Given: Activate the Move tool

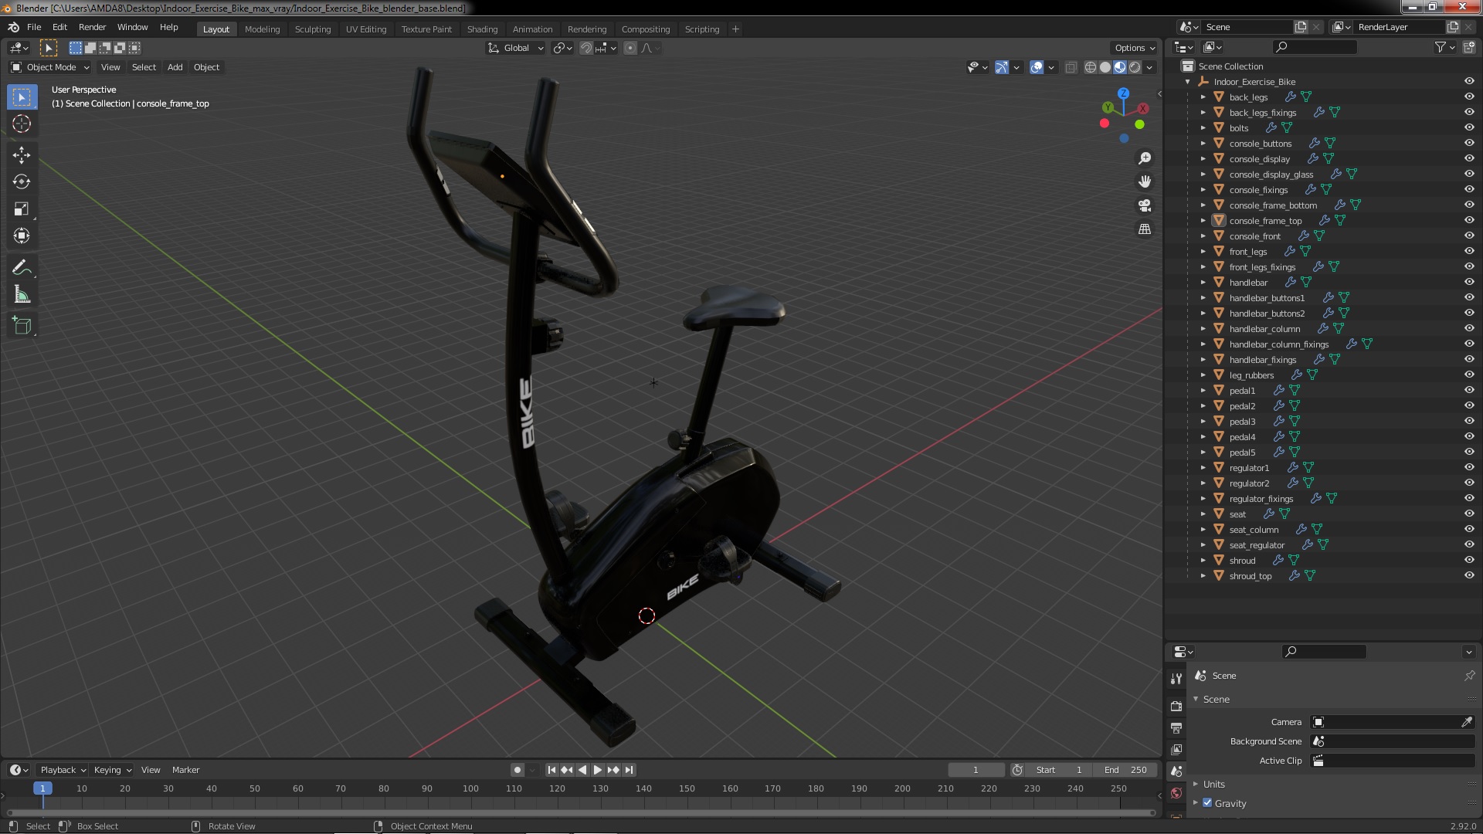Looking at the screenshot, I should [x=22, y=155].
